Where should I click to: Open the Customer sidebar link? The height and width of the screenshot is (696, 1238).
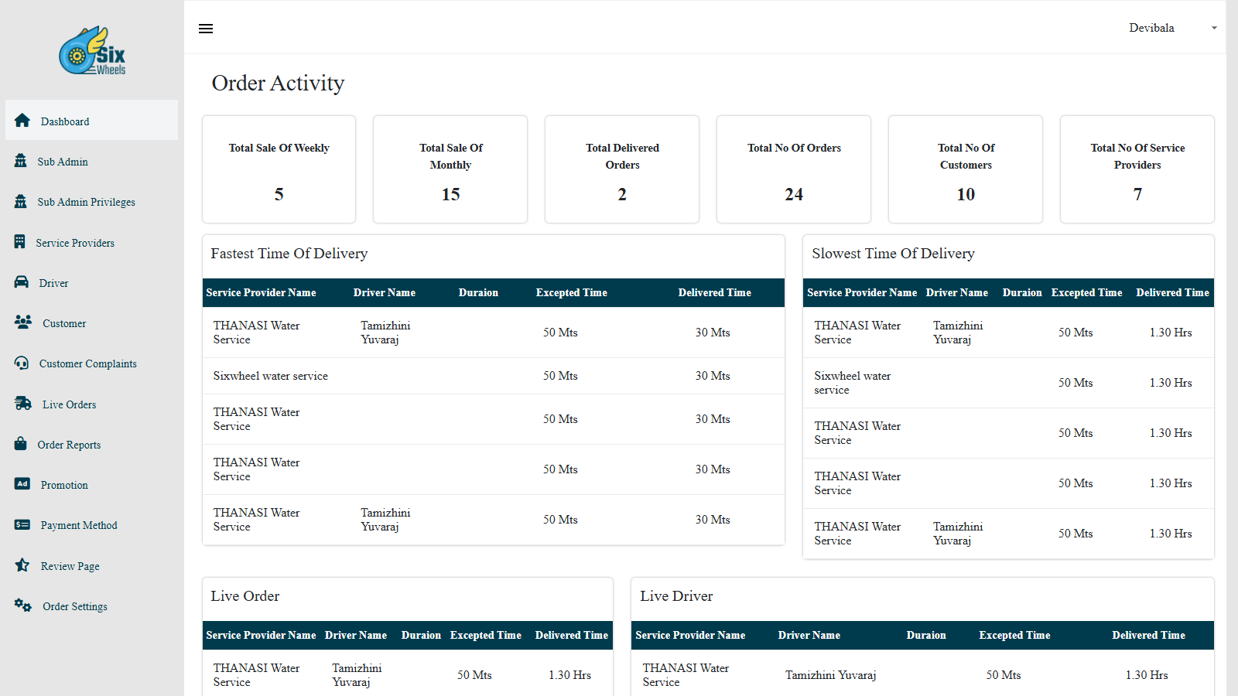pyautogui.click(x=64, y=323)
